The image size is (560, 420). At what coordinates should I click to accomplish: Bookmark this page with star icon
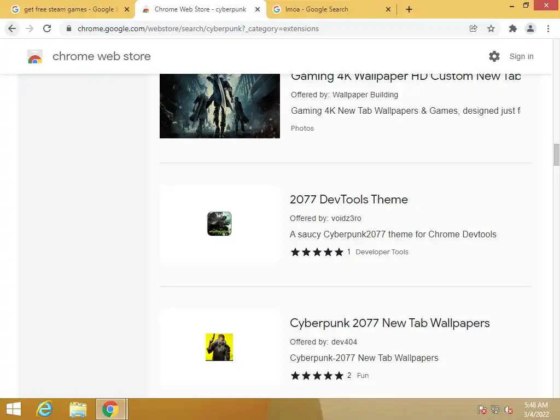coord(491,28)
